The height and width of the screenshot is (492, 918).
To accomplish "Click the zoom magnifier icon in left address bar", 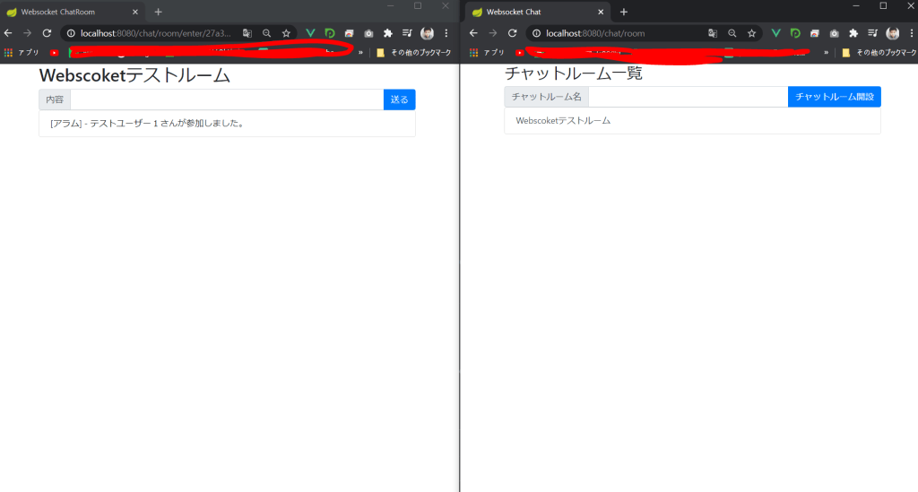I will coord(266,33).
